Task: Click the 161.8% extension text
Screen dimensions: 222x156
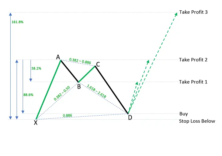Action: (18, 22)
